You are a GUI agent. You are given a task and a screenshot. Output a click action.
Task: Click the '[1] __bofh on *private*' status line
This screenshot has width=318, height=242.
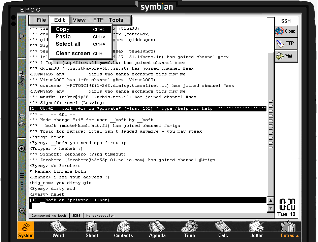tap(148, 200)
